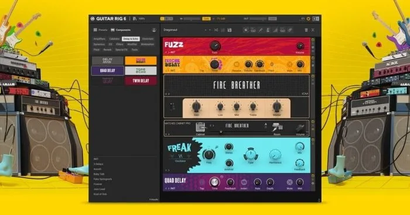
Task: Select the center Freak Oscillator waveform
Action: (x=180, y=156)
